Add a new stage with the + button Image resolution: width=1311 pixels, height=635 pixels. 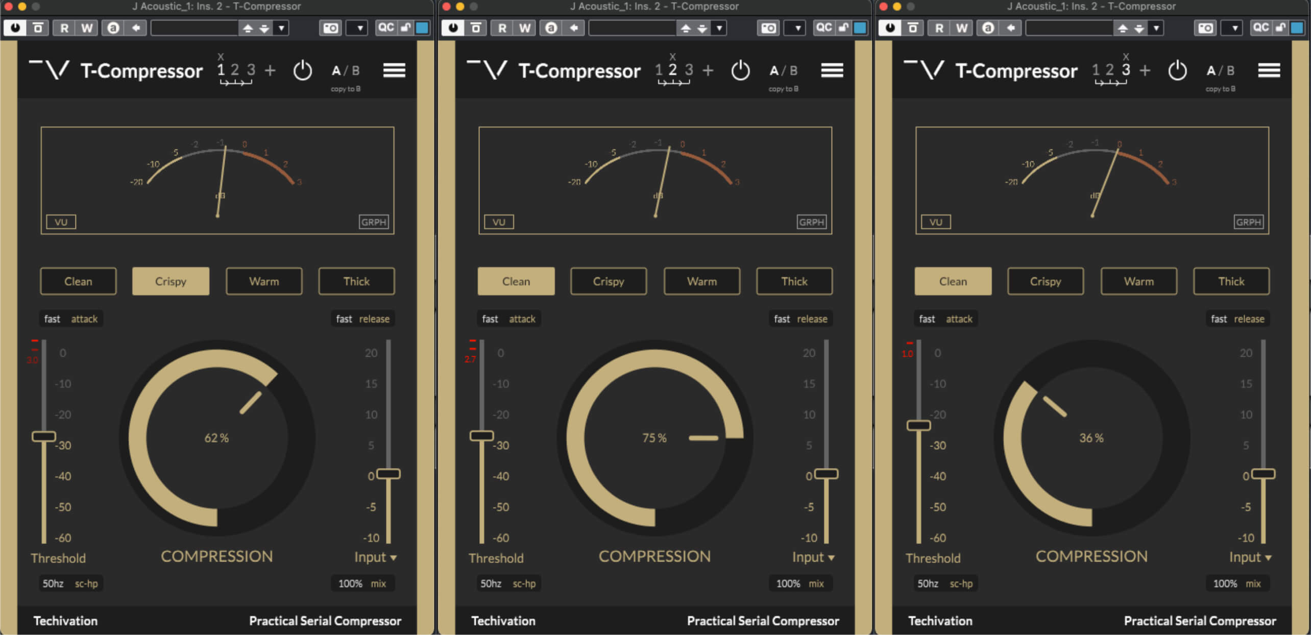tap(270, 70)
